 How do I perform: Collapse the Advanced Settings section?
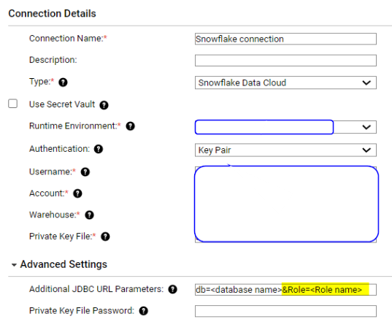point(15,265)
